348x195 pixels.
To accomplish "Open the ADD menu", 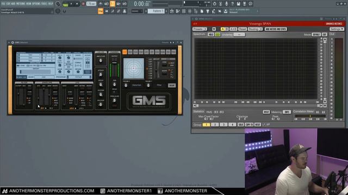I will tap(13, 4).
